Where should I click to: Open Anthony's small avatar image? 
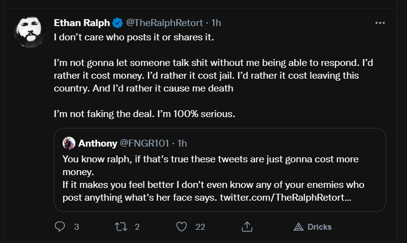click(69, 143)
